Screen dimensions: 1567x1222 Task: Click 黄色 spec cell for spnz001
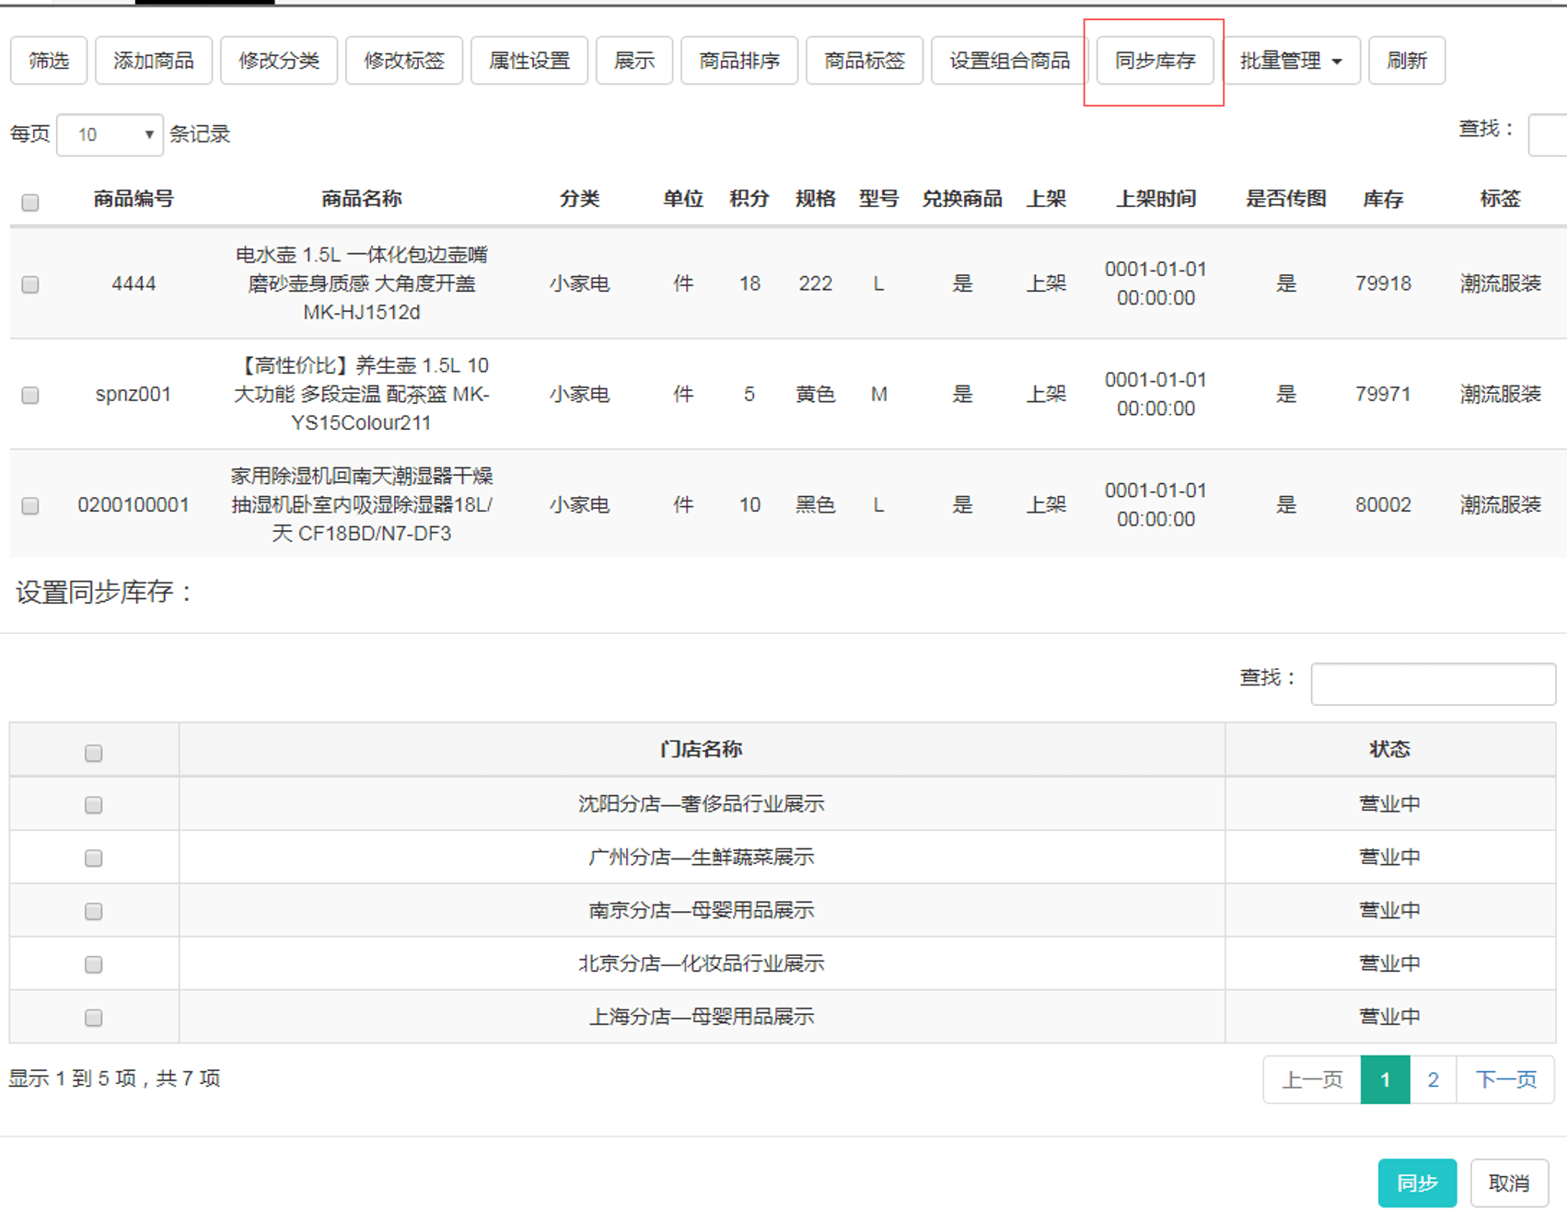[x=815, y=394]
